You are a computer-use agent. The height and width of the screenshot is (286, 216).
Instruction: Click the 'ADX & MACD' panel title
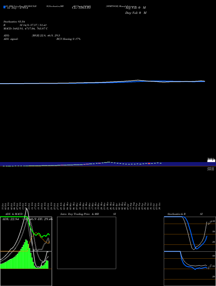14,214
